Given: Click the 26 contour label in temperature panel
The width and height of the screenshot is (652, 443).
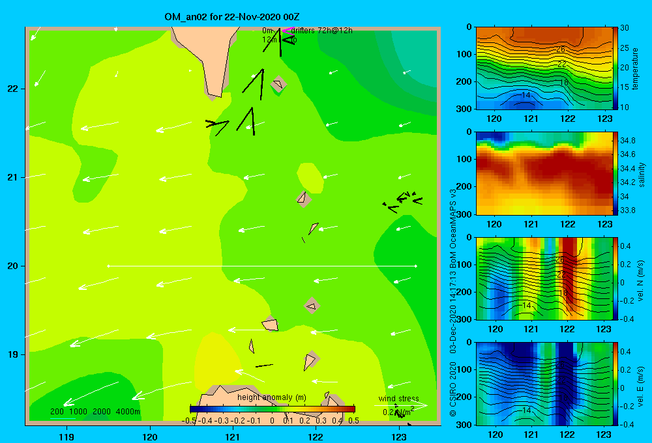Looking at the screenshot, I should tap(561, 50).
